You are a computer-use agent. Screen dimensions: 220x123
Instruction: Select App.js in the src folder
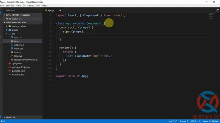point(17,41)
